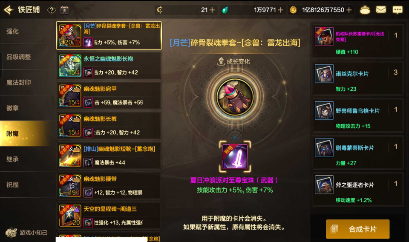This screenshot has height=242, width=409.
Task: Open the calendar icon in top bar
Action: click(x=64, y=10)
